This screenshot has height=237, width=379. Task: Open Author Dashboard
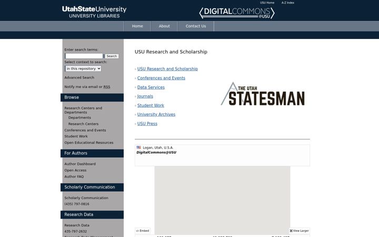click(80, 164)
